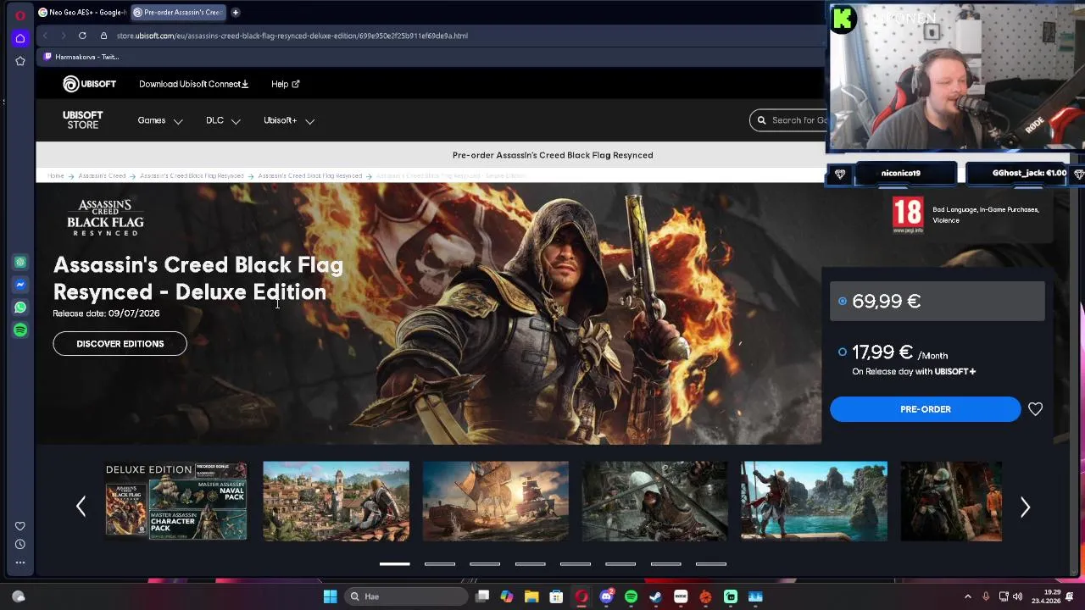Image resolution: width=1085 pixels, height=610 pixels.
Task: Open Microsoft Store from the taskbar
Action: tap(556, 596)
